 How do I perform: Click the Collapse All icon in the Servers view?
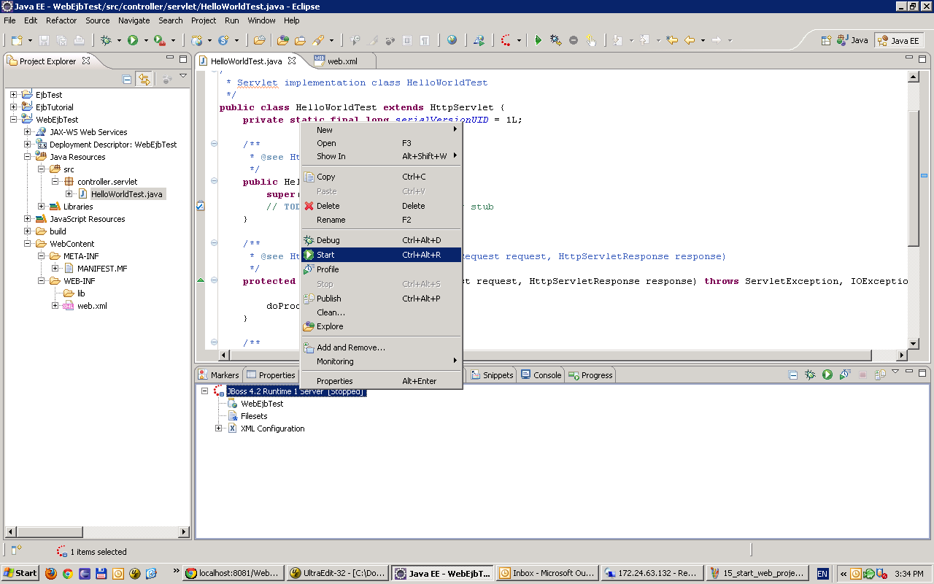[x=793, y=374]
